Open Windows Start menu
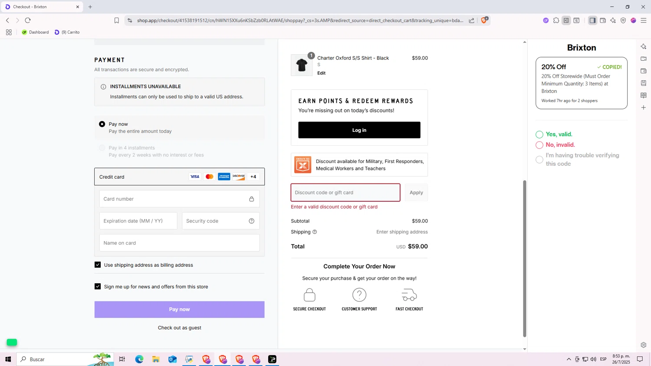This screenshot has height=366, width=651. (x=8, y=359)
